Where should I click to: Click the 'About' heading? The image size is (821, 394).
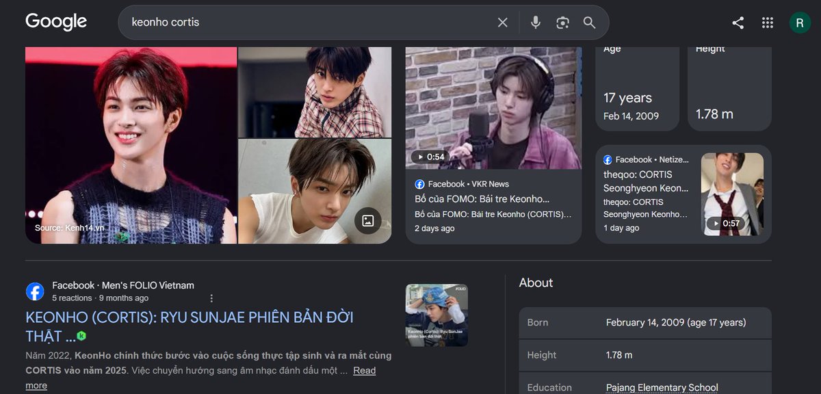coord(536,283)
